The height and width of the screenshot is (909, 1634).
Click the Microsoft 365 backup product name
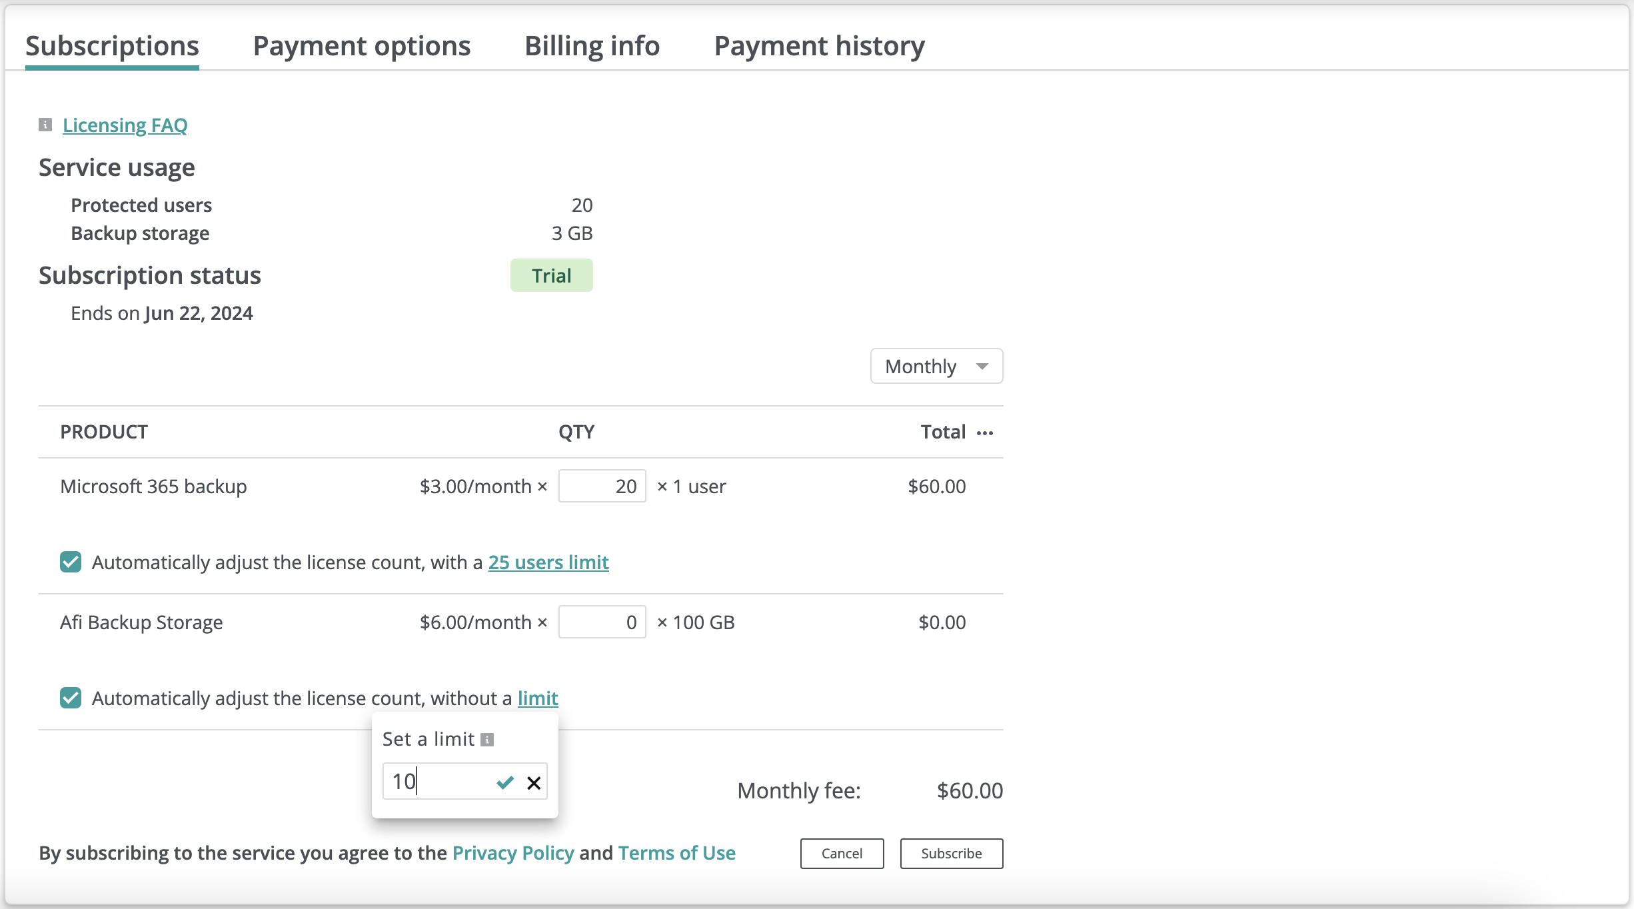pos(153,486)
